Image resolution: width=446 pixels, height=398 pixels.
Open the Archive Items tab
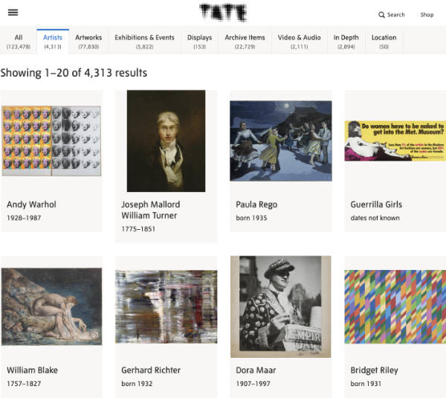245,42
